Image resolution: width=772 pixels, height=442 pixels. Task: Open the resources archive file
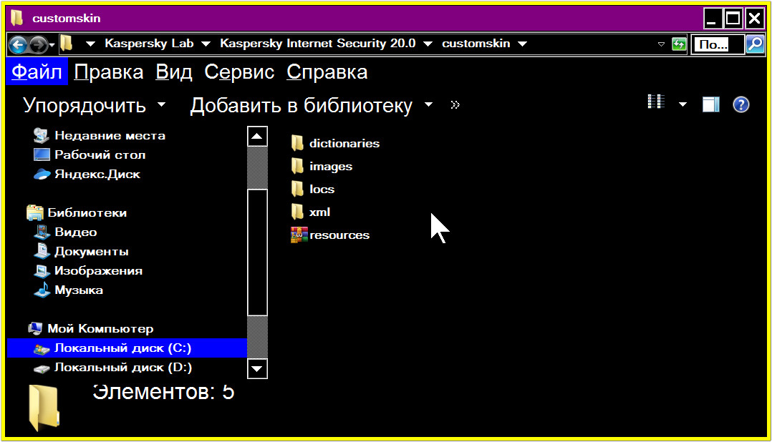click(x=339, y=235)
